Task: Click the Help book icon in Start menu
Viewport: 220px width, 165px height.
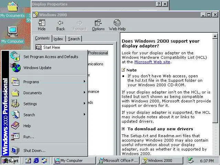Action: pos(15,125)
